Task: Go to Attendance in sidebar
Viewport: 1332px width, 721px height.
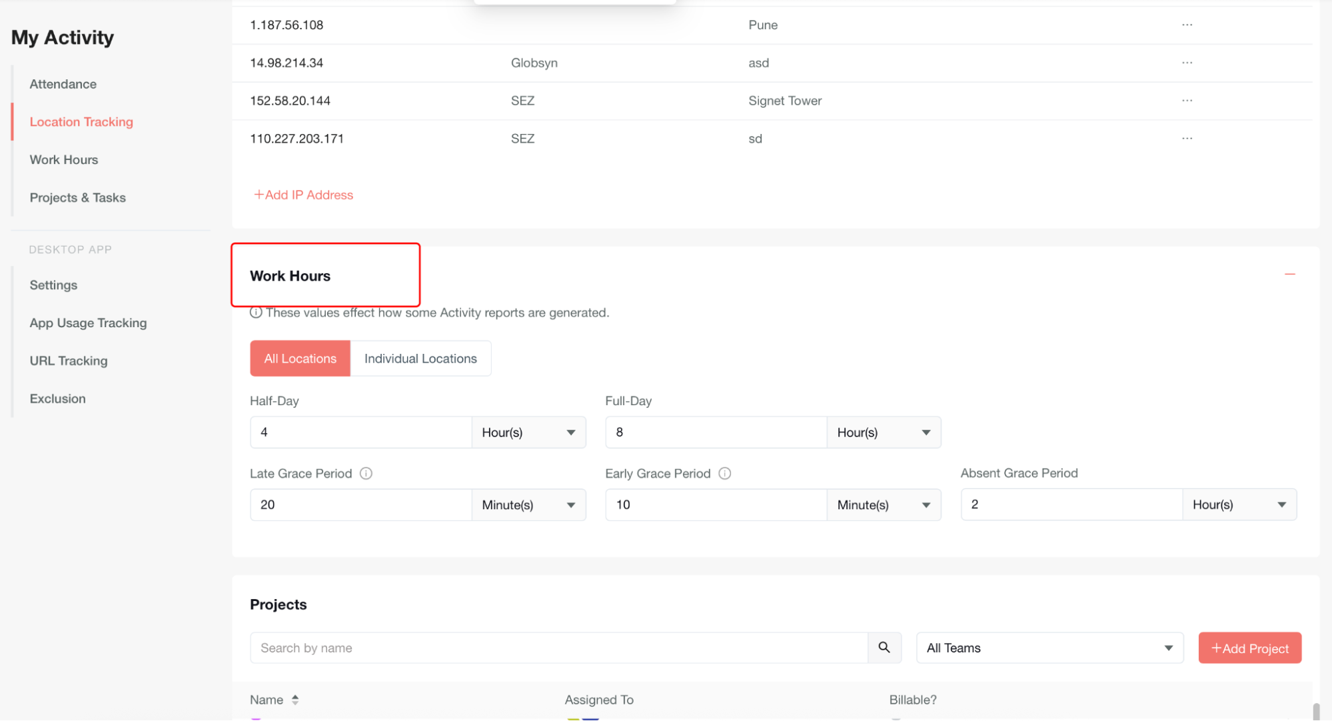Action: point(63,84)
